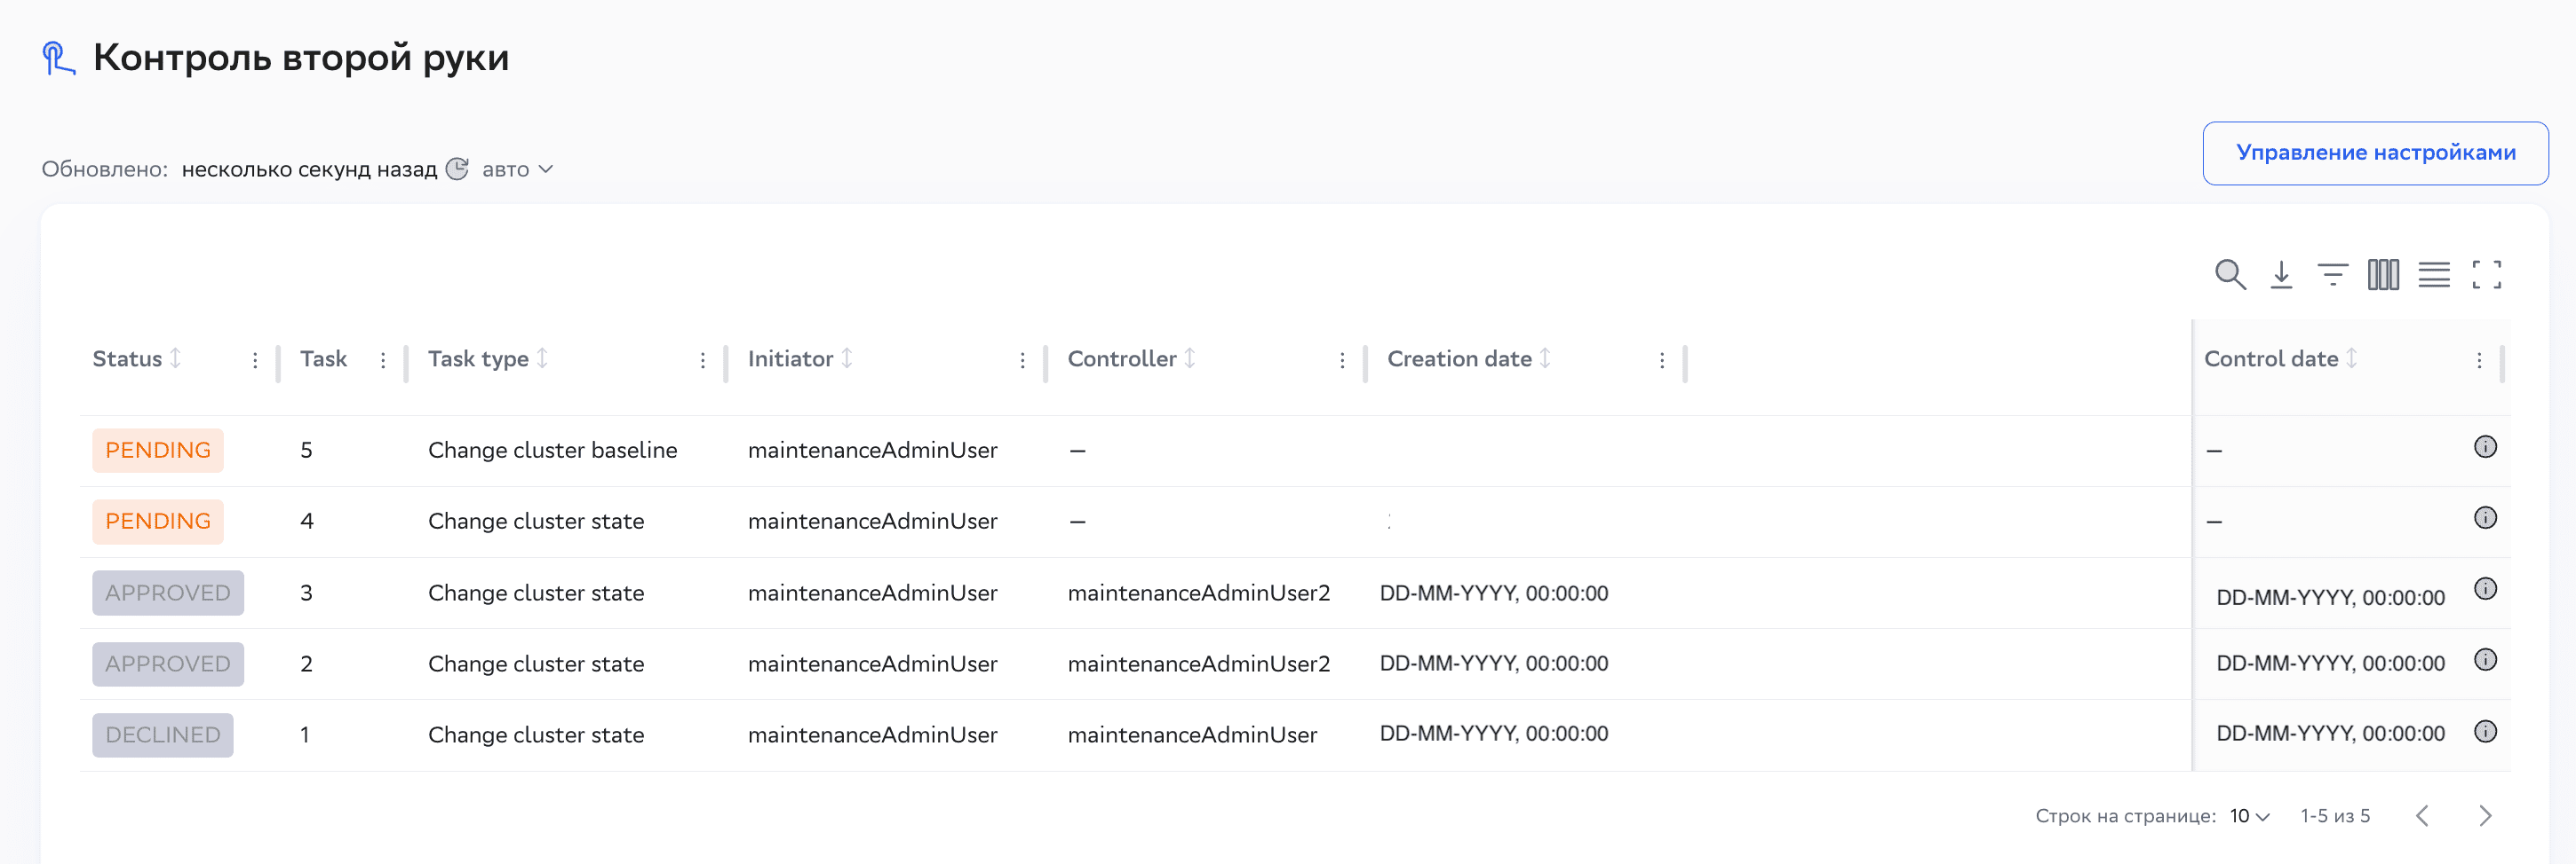Open info for declined task 1

coord(2485,732)
